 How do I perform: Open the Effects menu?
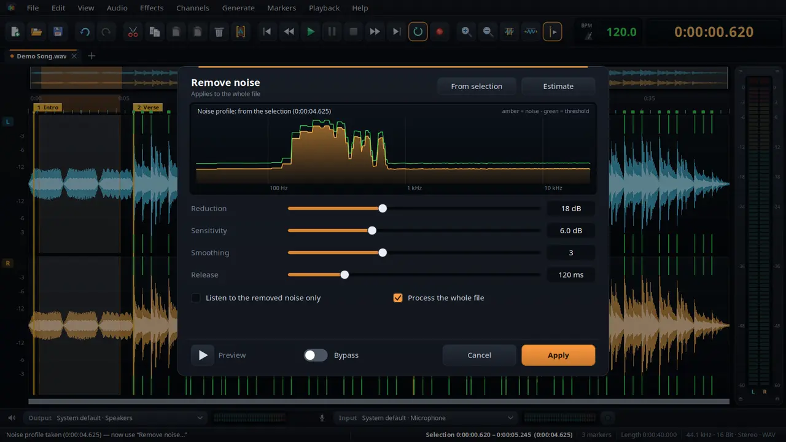coord(152,8)
